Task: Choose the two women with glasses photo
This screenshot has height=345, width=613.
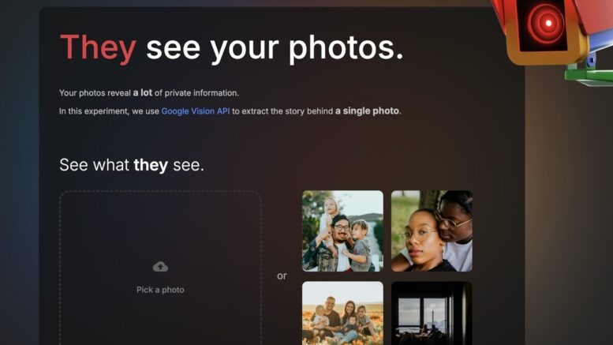Action: point(432,231)
